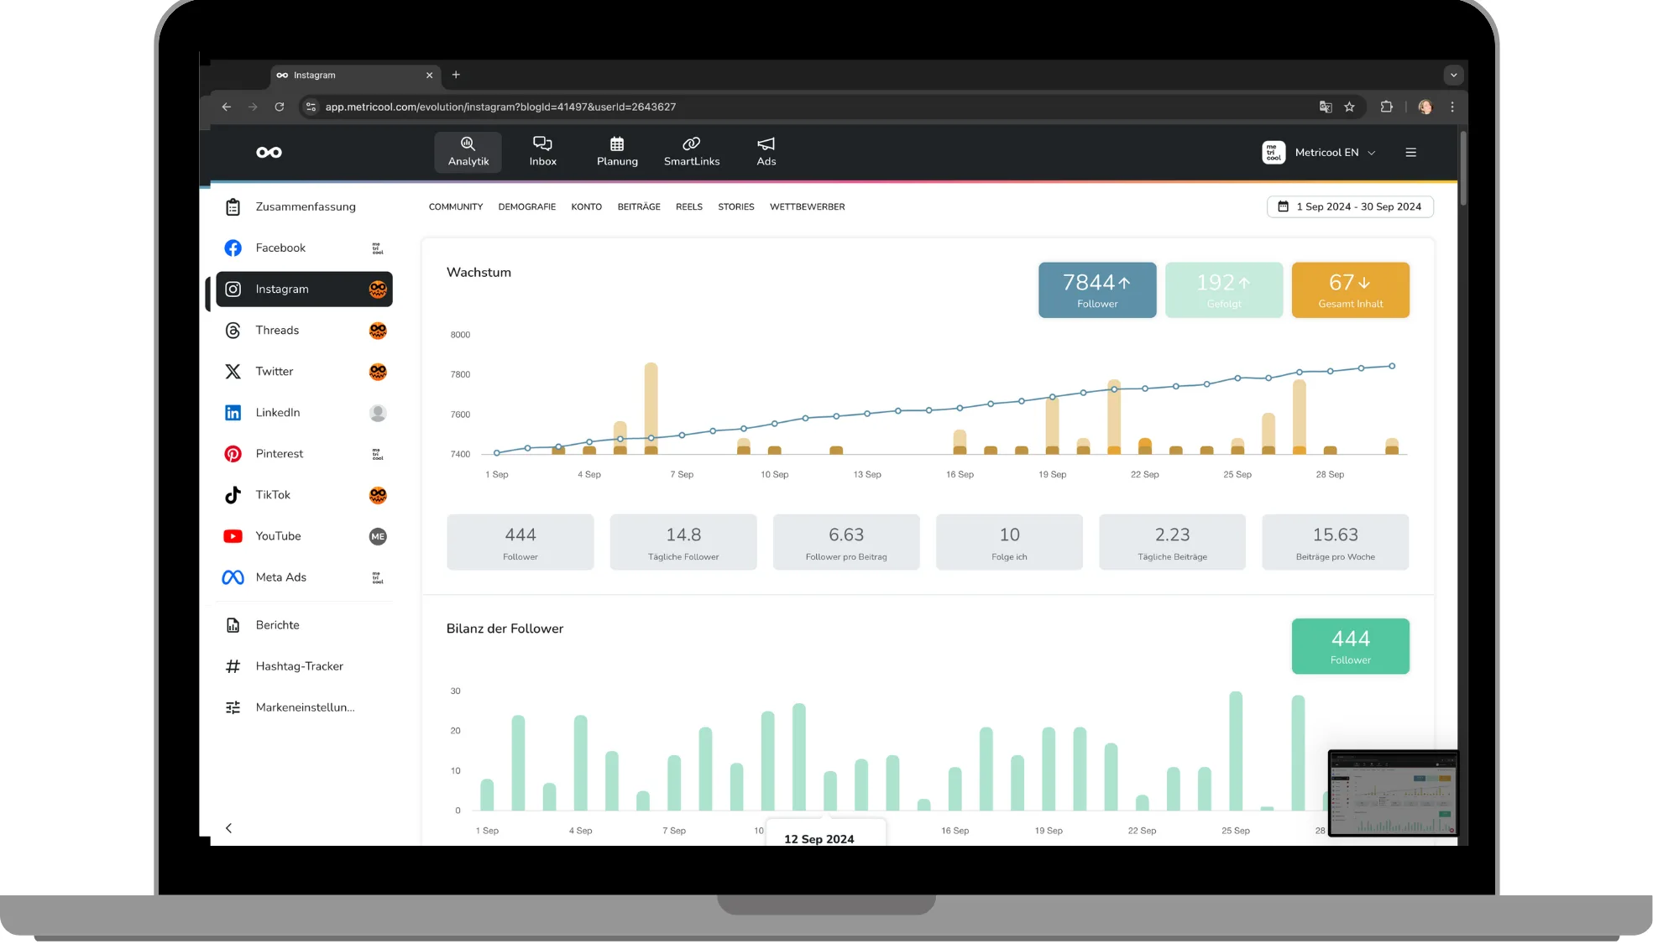Switch to the DEMOGRAFIE tab
The width and height of the screenshot is (1679, 944).
click(526, 206)
